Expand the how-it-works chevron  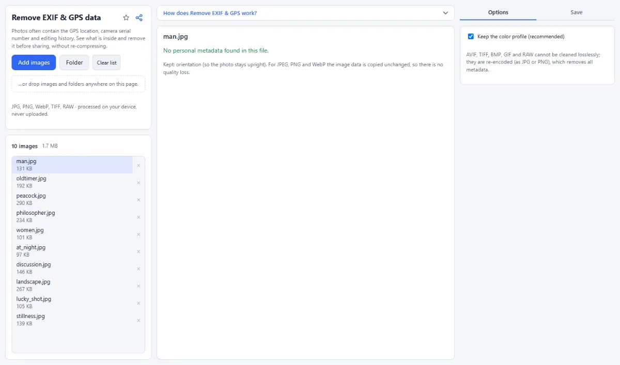click(x=445, y=13)
